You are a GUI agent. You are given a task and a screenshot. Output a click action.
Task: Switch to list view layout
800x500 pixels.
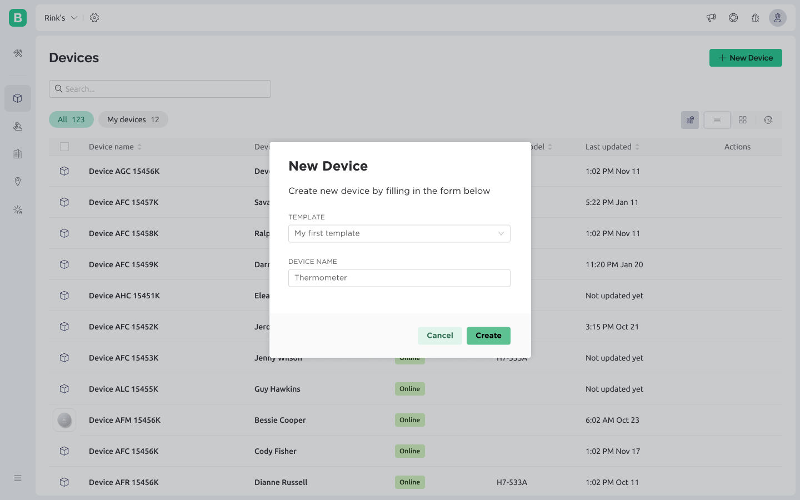coord(717,120)
